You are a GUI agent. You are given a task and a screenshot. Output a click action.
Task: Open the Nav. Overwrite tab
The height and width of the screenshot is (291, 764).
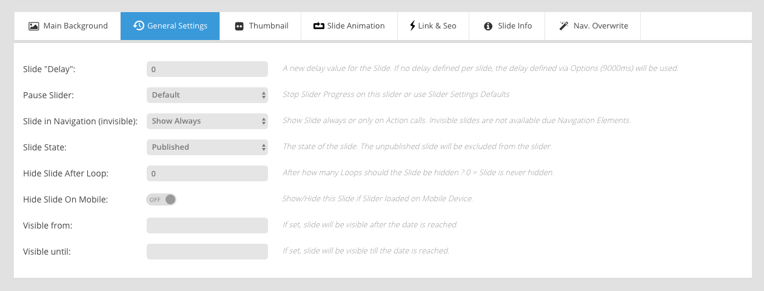(x=594, y=26)
